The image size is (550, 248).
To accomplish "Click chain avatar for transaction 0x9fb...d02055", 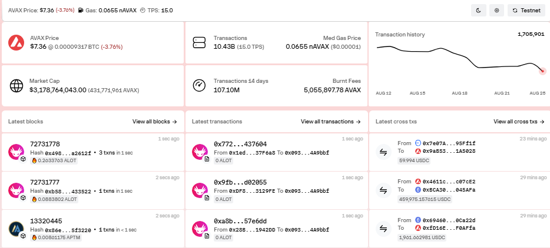I will click(x=200, y=190).
